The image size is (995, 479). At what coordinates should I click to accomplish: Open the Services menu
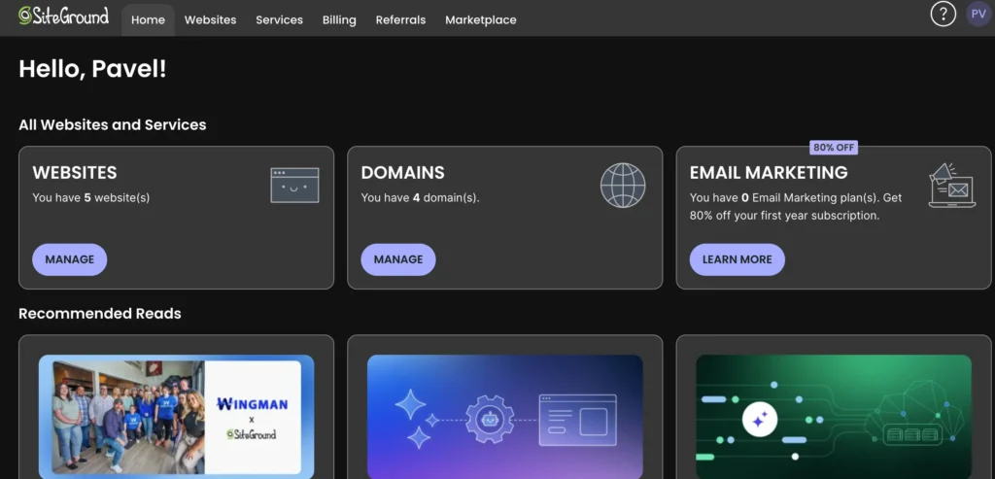(x=279, y=19)
